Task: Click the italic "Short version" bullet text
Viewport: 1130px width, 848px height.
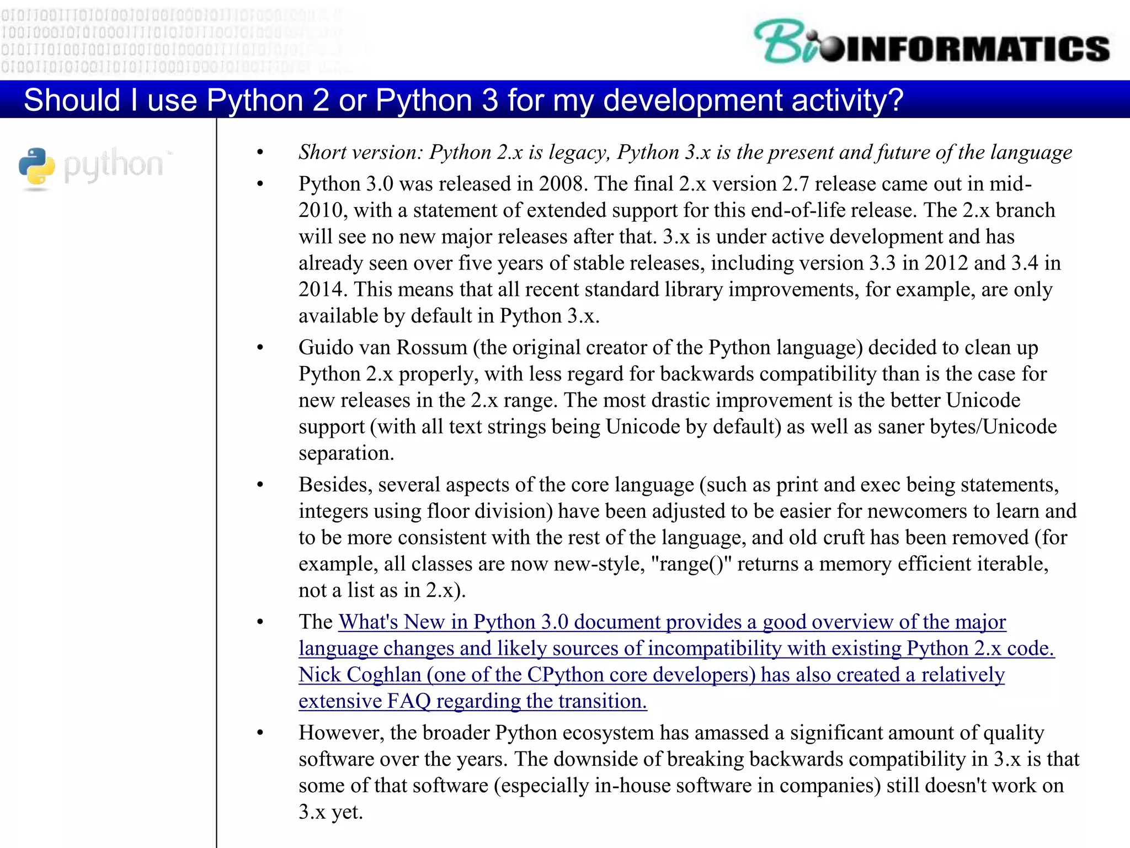Action: [x=685, y=152]
